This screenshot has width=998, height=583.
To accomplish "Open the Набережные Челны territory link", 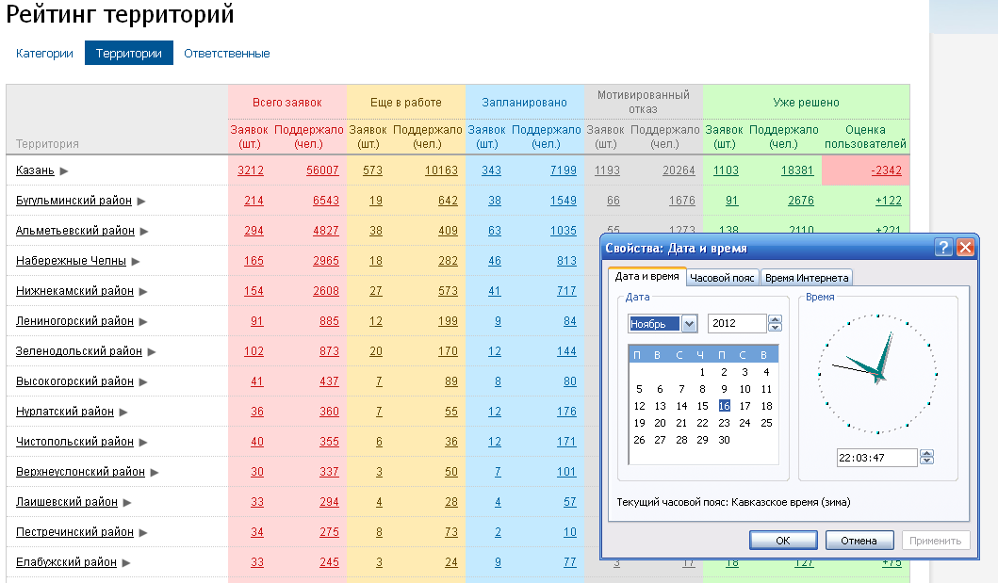I will 71,261.
